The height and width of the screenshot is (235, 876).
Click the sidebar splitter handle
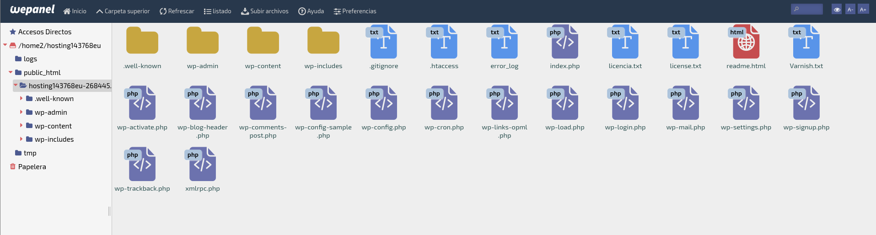pos(109,211)
